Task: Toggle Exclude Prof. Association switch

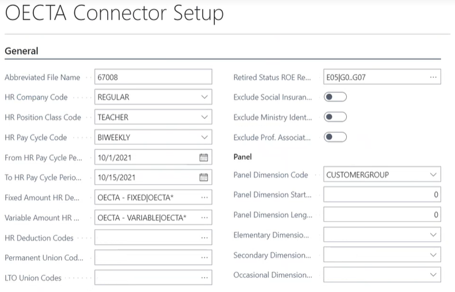Action: click(335, 137)
